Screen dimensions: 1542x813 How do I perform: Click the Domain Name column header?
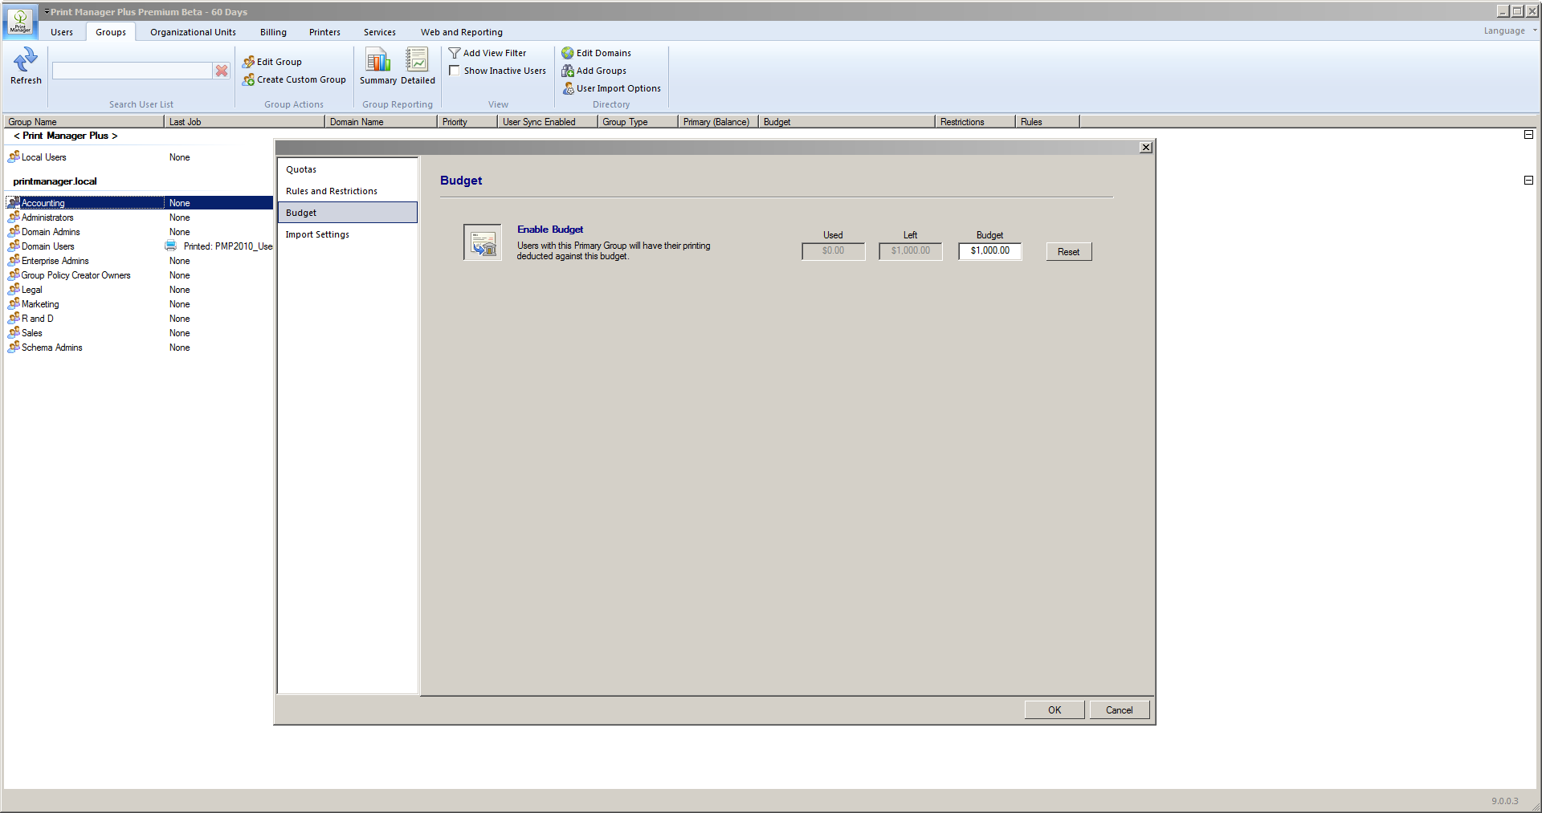tap(381, 122)
